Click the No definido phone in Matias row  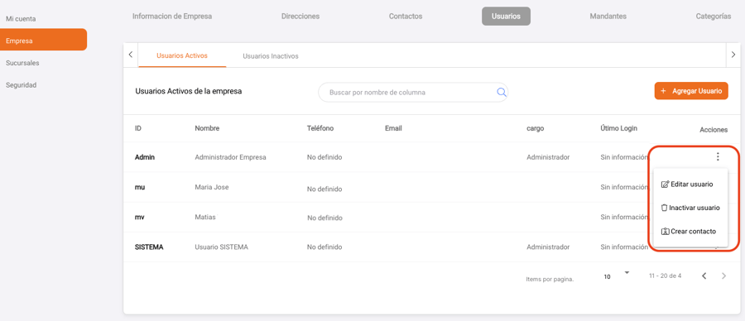(x=324, y=218)
